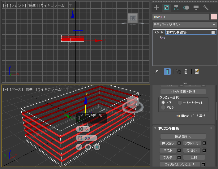Viewport: 218px width, 169px height.
Task: Click 頂点を挿入 button
Action: tap(183, 136)
